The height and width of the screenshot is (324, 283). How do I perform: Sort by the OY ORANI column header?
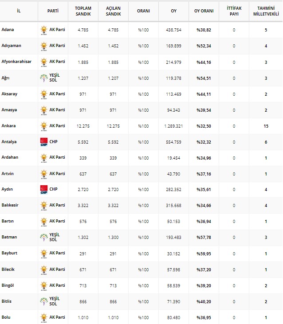204,10
